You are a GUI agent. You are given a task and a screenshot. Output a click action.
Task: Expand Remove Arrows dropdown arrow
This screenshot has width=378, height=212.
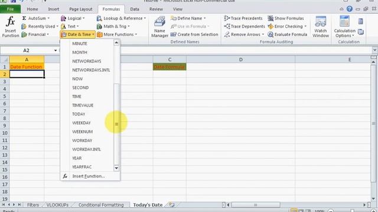coord(263,34)
